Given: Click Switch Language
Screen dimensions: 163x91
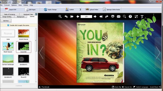Looking at the screenshot, I should tap(141, 87).
